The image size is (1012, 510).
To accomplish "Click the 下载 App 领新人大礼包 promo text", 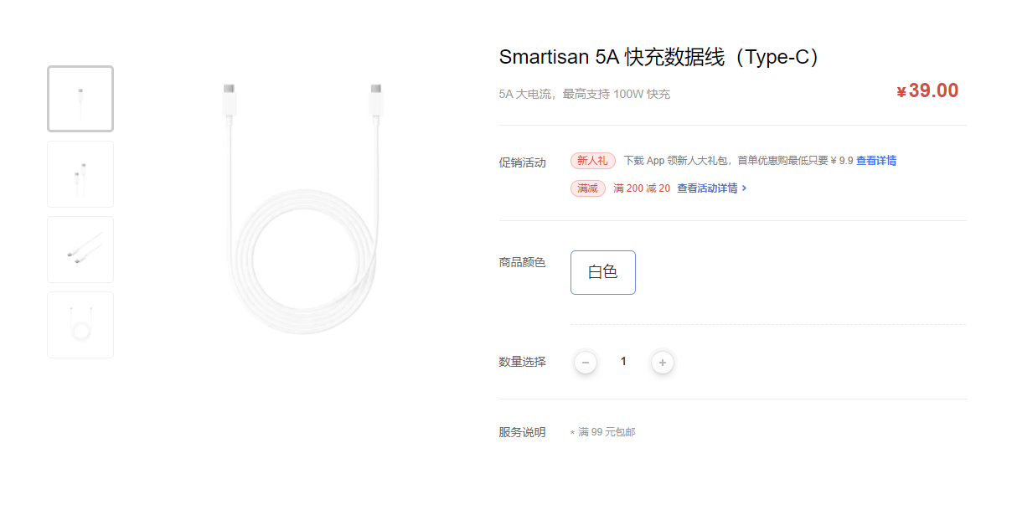I will coord(737,161).
